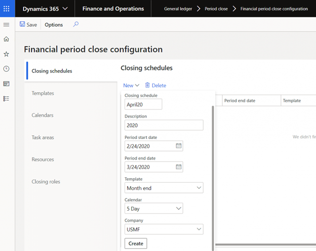The image size is (316, 251).
Task: Open calendar picker for Period end date
Action: 179,167
